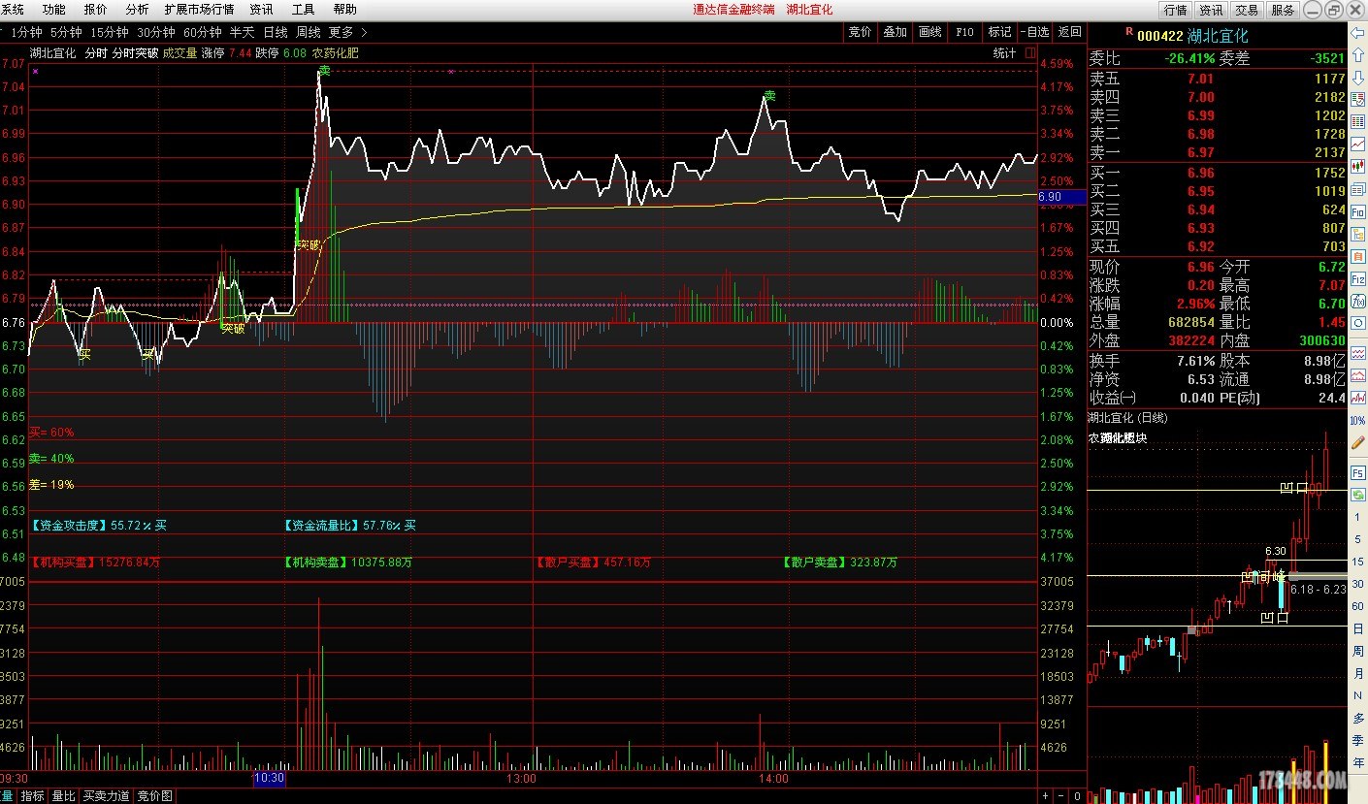The image size is (1368, 804).
Task: Click the 叠加 overlay button
Action: (x=896, y=32)
